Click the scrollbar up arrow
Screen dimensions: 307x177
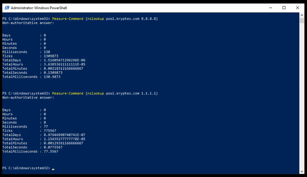coord(302,15)
